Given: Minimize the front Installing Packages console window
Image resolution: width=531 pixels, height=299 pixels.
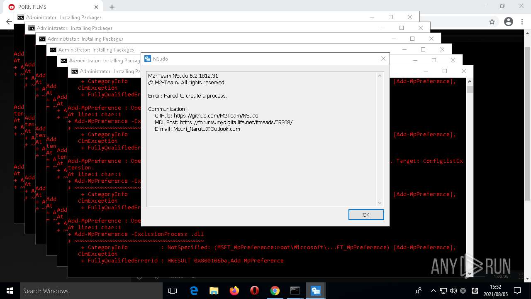Looking at the screenshot, I should pyautogui.click(x=426, y=71).
